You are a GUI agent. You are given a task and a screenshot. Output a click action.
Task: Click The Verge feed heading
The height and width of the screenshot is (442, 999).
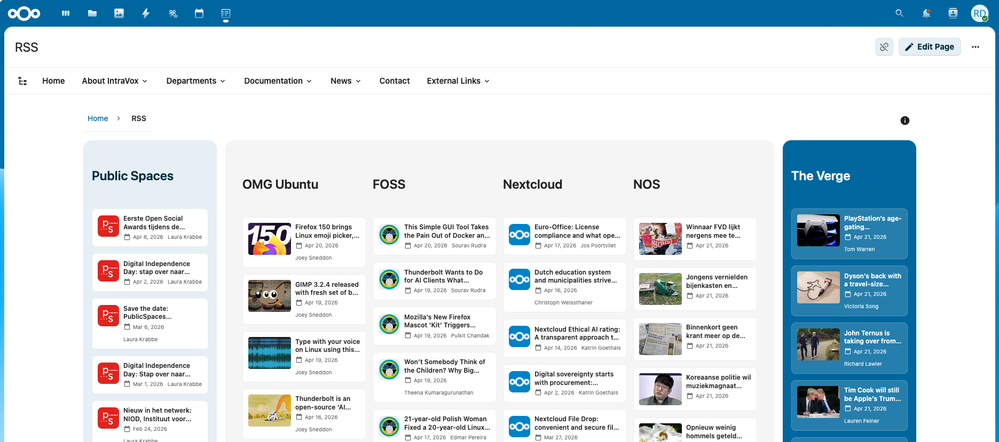tap(821, 176)
